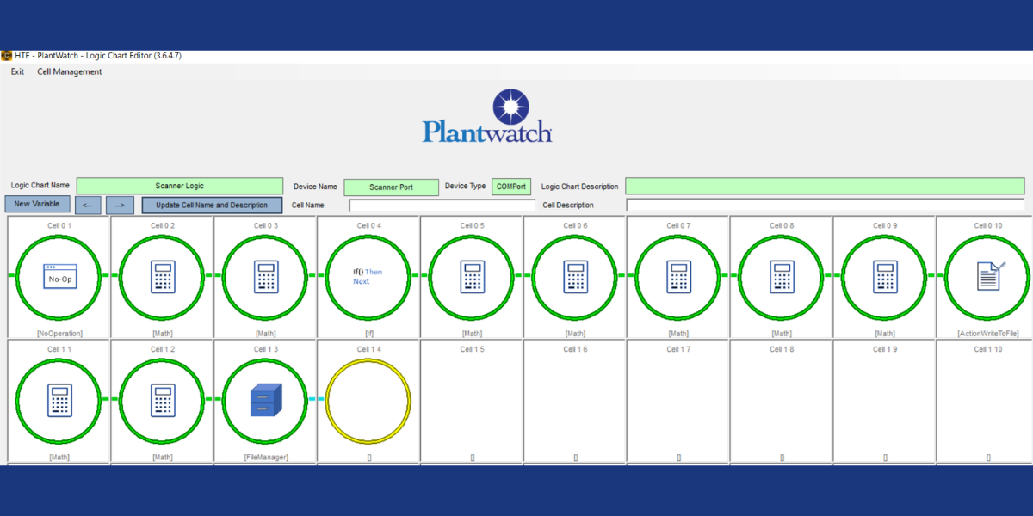The height and width of the screenshot is (516, 1033).
Task: Click the Math calculator in Cell 1 1
Action: 59,400
